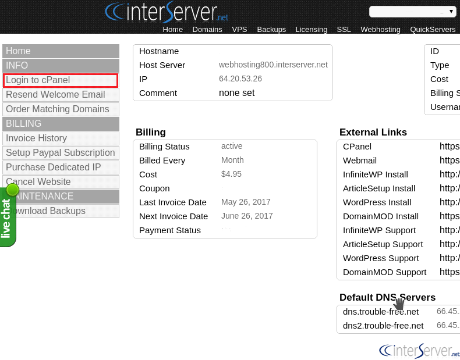The width and height of the screenshot is (460, 360).
Task: Click the May 26, 2017 last invoice date
Action: click(x=246, y=202)
